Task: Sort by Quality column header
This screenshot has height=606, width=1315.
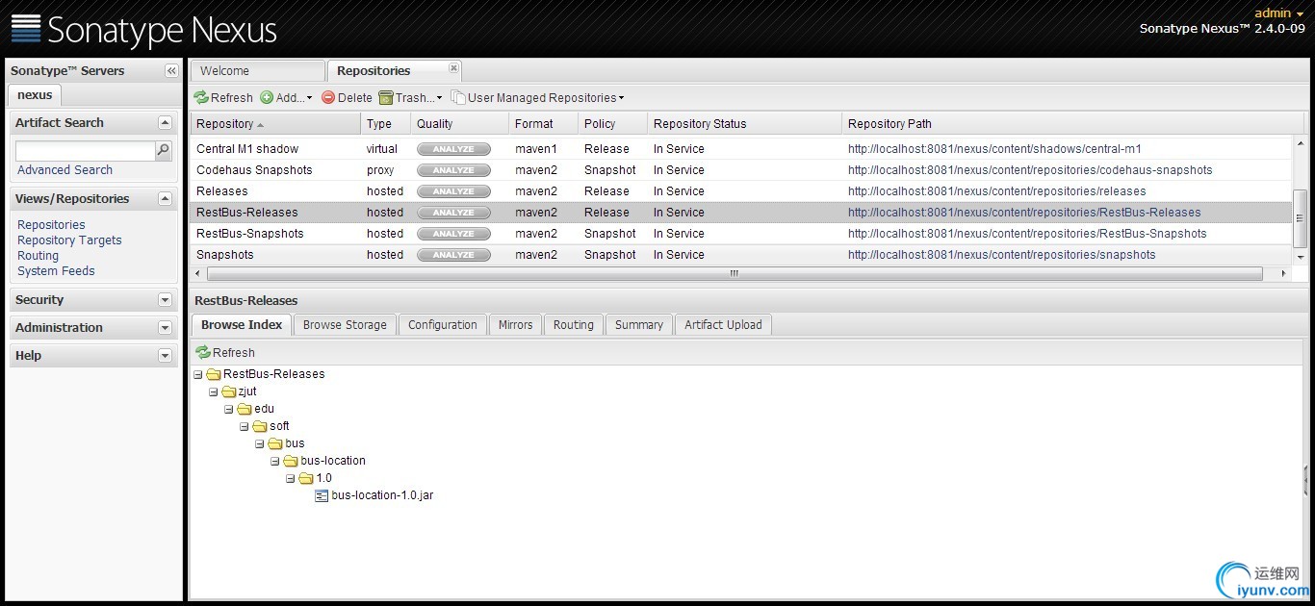Action: click(459, 124)
